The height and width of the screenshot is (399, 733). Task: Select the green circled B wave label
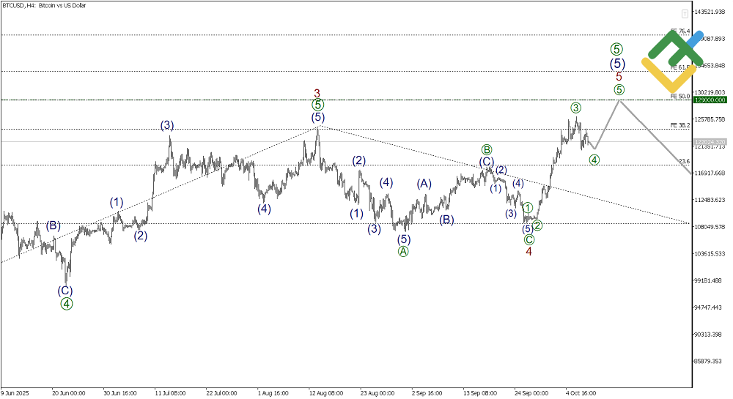(x=487, y=150)
